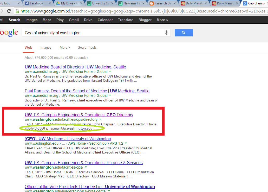Open (CEO), UW Medicine - University of Washington link
268x192 pixels.
tap(68, 139)
